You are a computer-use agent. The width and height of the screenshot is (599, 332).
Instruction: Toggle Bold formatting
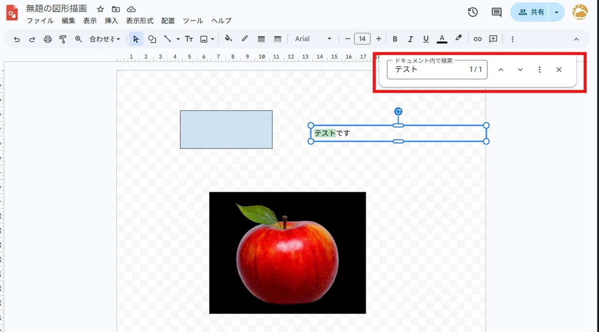(395, 39)
